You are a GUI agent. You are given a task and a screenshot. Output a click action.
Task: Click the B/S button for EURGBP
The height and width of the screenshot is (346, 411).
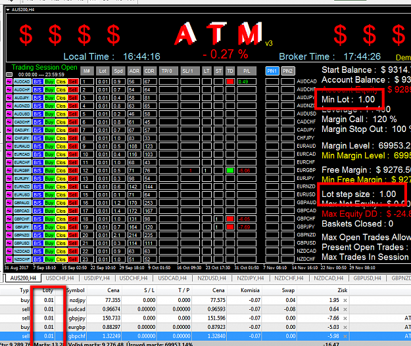[37, 171]
